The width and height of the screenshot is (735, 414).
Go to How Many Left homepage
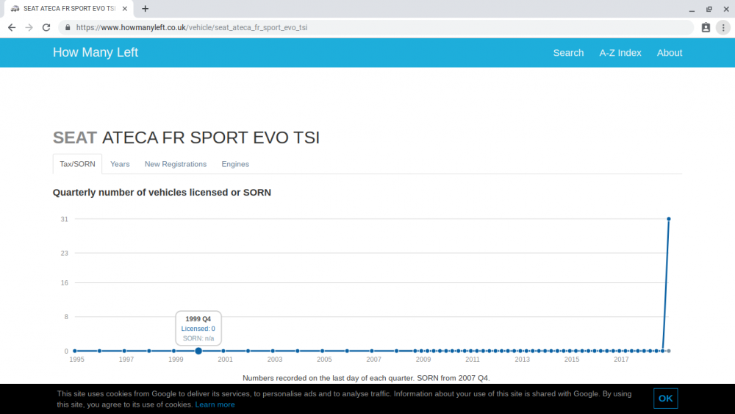95,52
